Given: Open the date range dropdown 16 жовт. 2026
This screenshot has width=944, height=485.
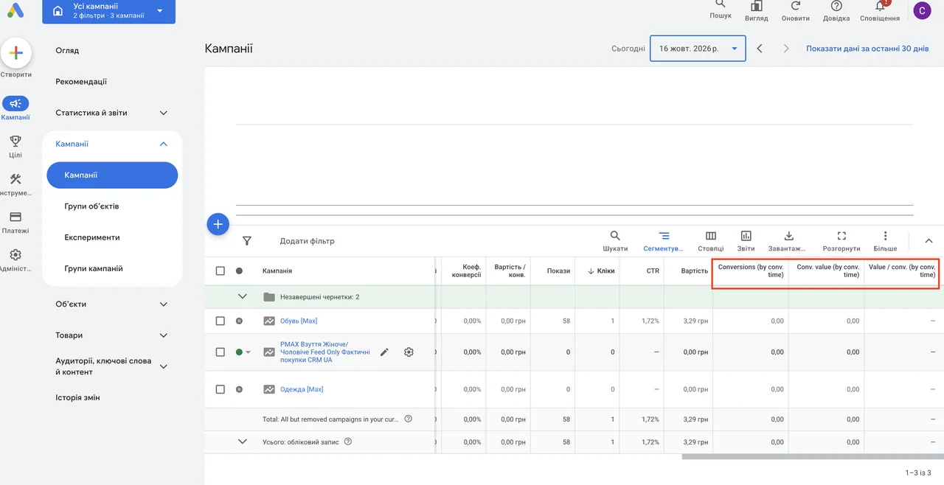Looking at the screenshot, I should (698, 49).
